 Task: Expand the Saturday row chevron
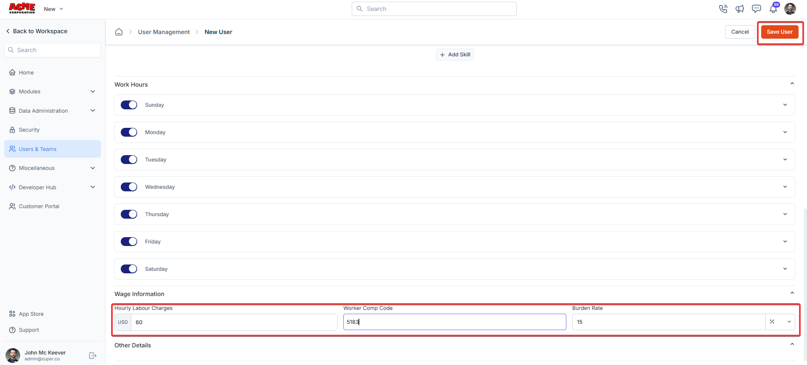[785, 269]
